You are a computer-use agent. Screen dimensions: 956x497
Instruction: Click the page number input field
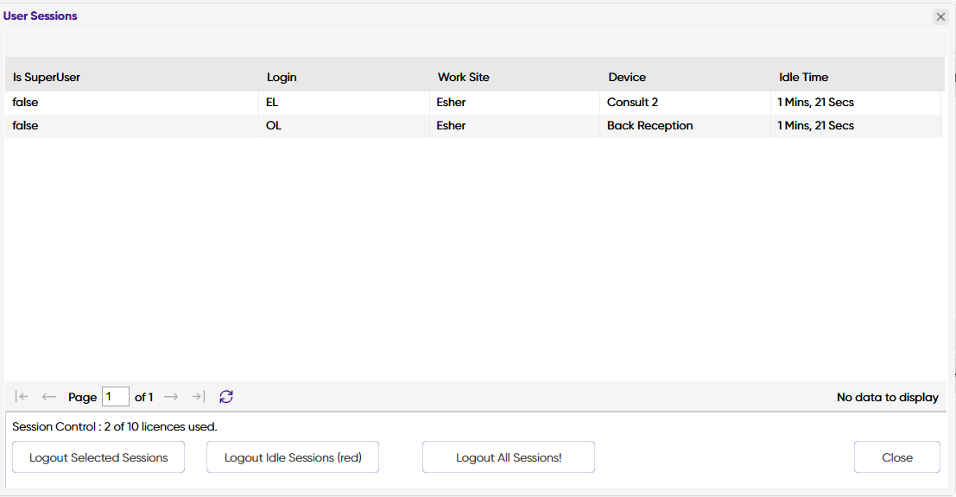[115, 397]
